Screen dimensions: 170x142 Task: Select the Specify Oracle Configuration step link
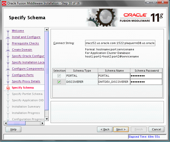click(28, 56)
